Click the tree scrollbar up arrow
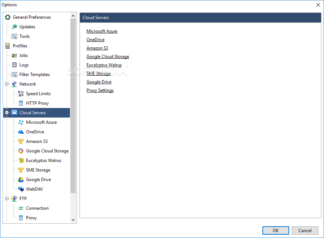324x238 pixels. (73, 16)
